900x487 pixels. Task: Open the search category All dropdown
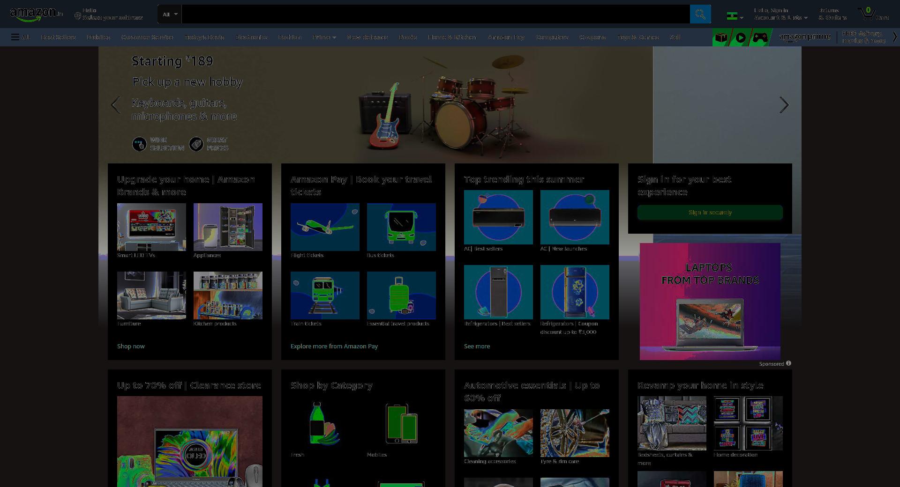[170, 14]
